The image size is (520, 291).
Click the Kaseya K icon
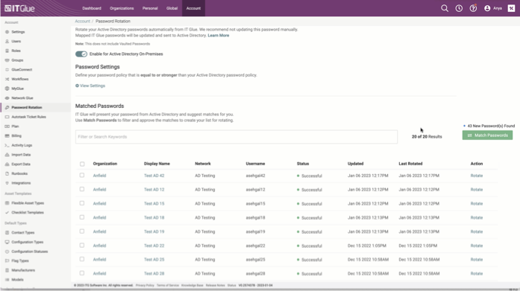tap(511, 8)
